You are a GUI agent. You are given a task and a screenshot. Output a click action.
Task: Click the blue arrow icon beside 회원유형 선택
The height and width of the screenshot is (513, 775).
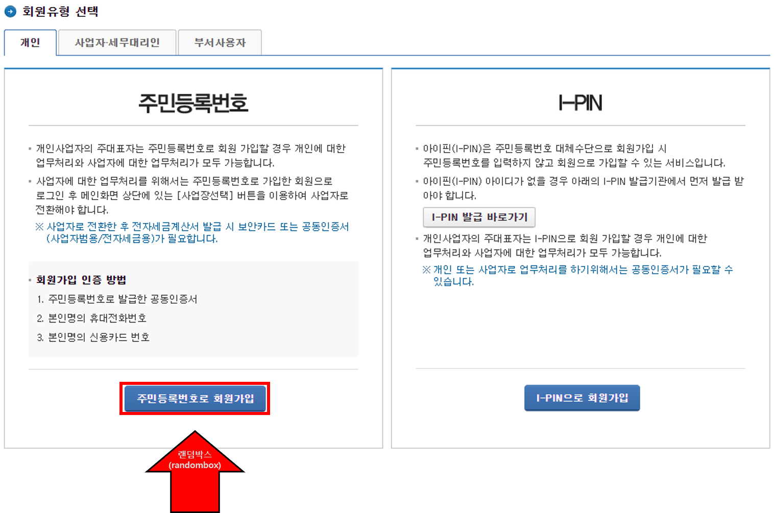coord(9,10)
